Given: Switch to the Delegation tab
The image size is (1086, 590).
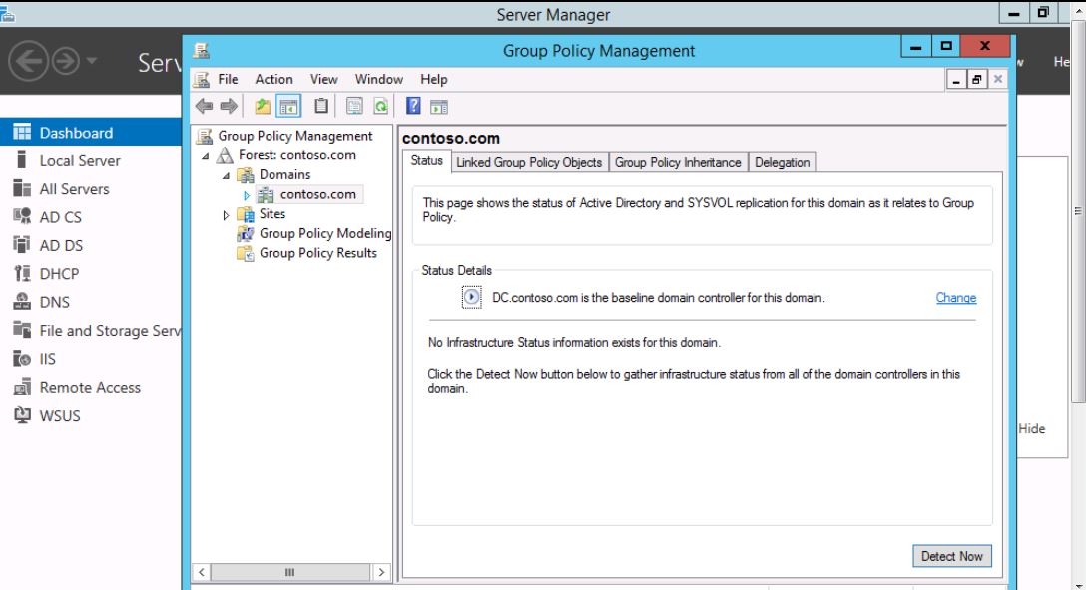Looking at the screenshot, I should [782, 162].
